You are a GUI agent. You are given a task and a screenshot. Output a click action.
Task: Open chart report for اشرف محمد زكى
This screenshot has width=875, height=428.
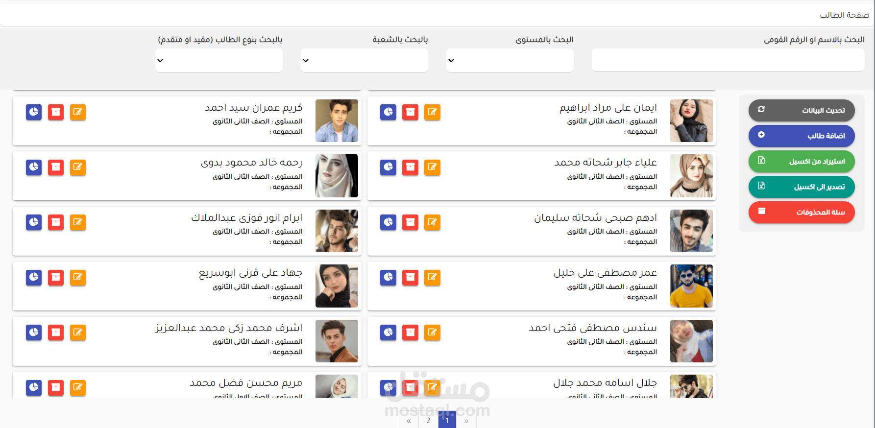coord(34,333)
